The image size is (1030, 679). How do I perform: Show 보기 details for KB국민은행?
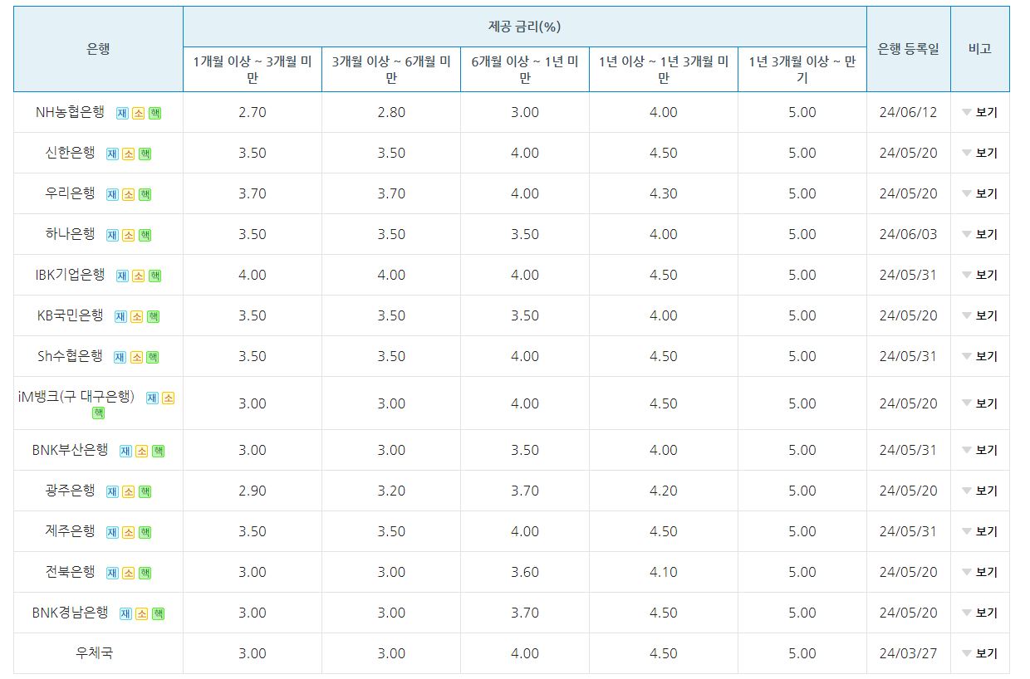[980, 315]
